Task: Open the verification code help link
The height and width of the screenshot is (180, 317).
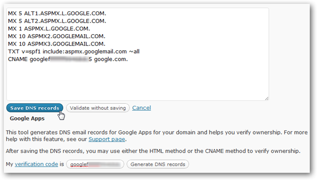Action: tap(36, 164)
